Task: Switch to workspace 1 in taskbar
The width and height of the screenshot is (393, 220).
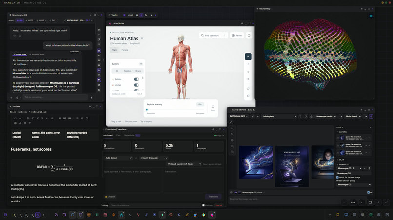Action: 15,215
